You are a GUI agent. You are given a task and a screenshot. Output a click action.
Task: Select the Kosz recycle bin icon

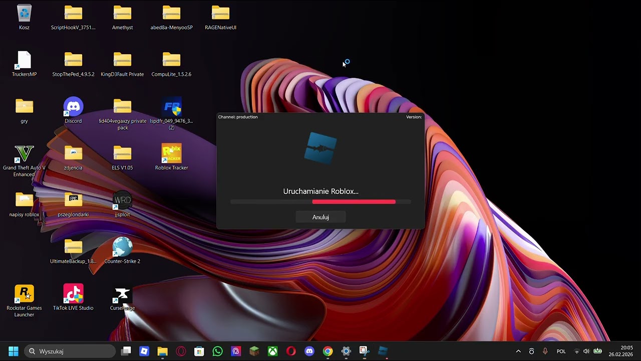coord(24,18)
